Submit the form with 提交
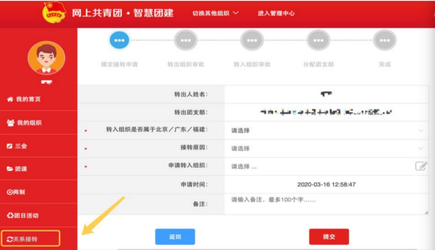435x250 pixels. pos(329,237)
